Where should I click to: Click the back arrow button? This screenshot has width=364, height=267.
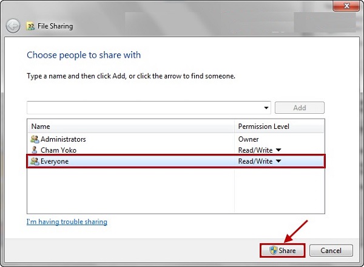point(13,26)
